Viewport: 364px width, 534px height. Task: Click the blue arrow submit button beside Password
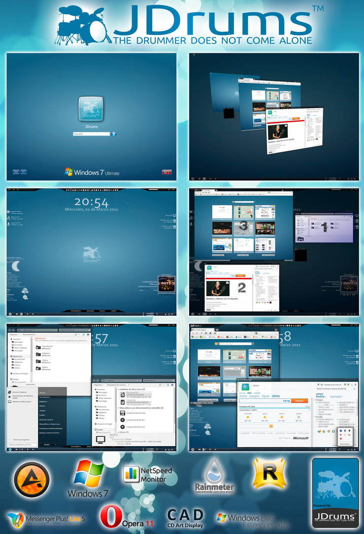click(x=113, y=134)
